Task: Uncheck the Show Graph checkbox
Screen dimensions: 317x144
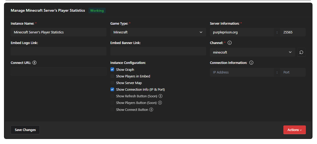Action: [x=112, y=69]
